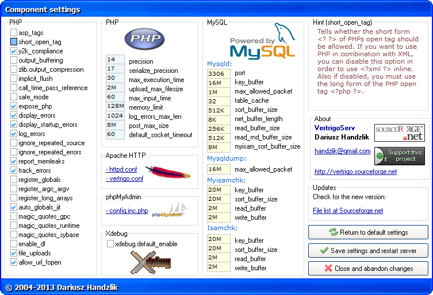Click the Support this project badge
Image resolution: width=433 pixels, height=295 pixels.
coord(399,156)
